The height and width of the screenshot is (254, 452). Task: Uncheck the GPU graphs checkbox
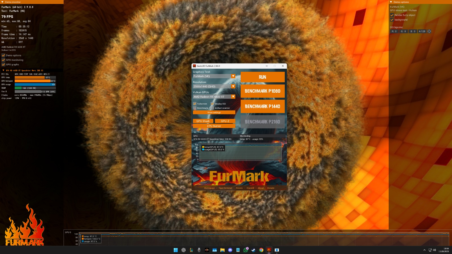(3, 64)
